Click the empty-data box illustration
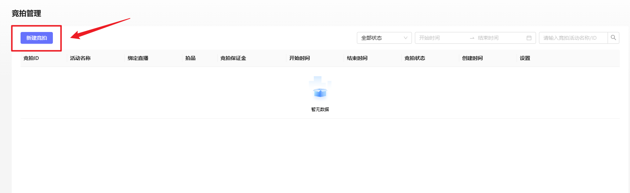The width and height of the screenshot is (630, 193). [x=320, y=88]
